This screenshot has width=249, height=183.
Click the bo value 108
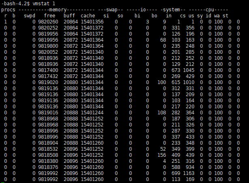tap(162, 113)
